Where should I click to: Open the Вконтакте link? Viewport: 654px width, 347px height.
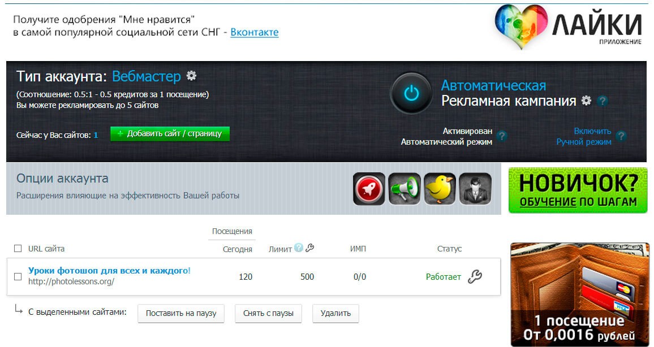[255, 32]
